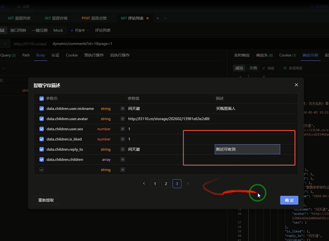Screen dimensions: 329x241
Task: Click the required asterisk icon for data.children.user.nickname
Action: [x=123, y=109]
